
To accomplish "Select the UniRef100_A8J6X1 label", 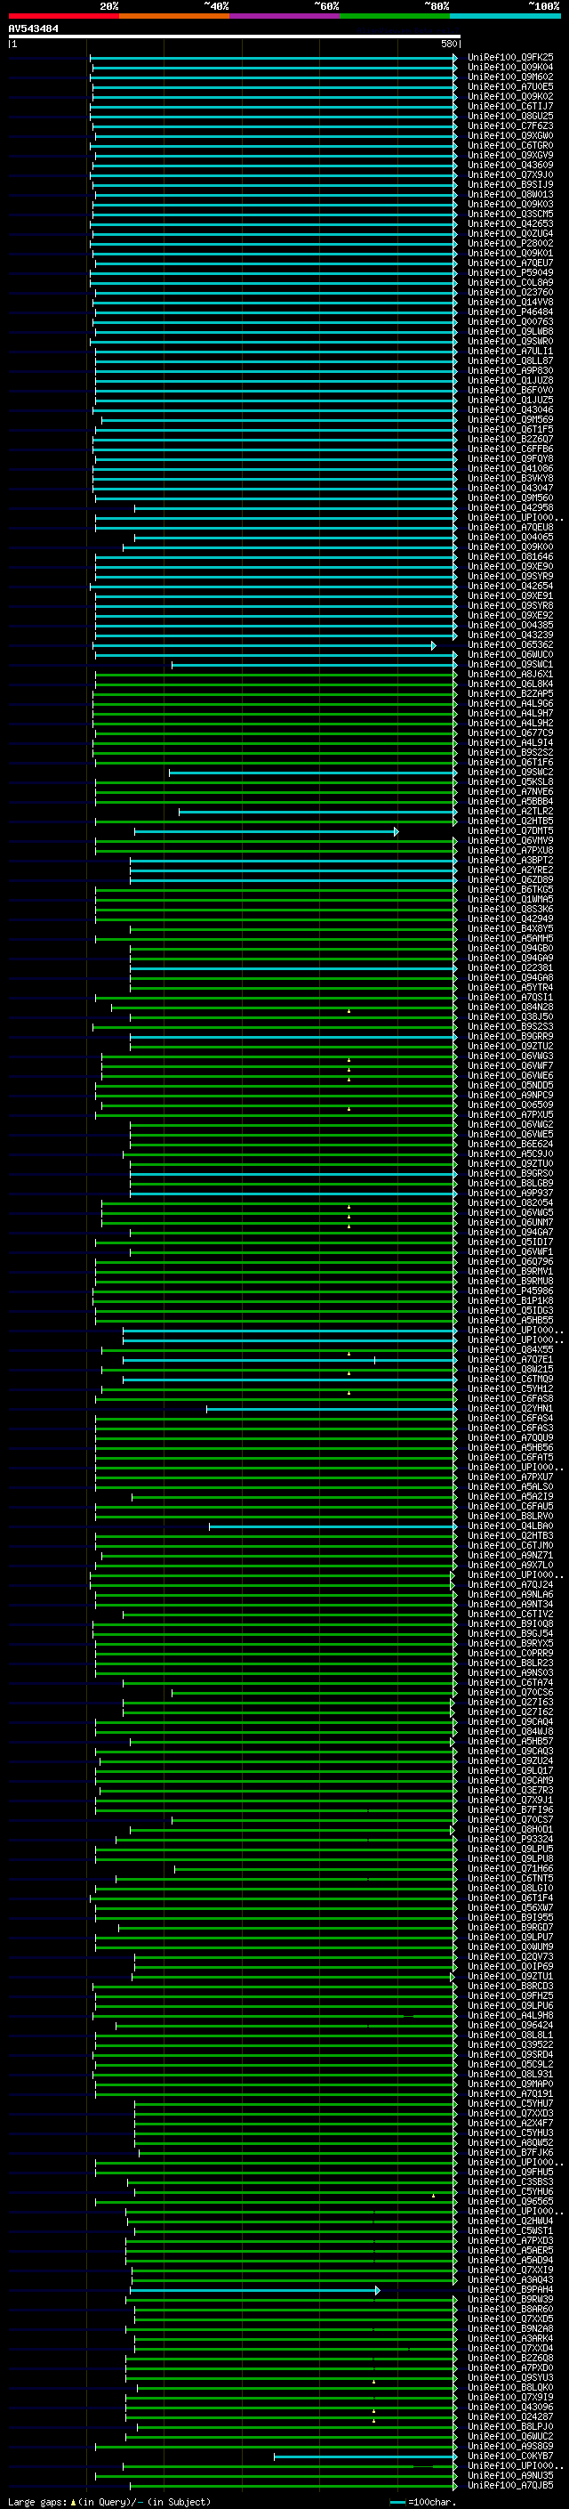I will (510, 674).
